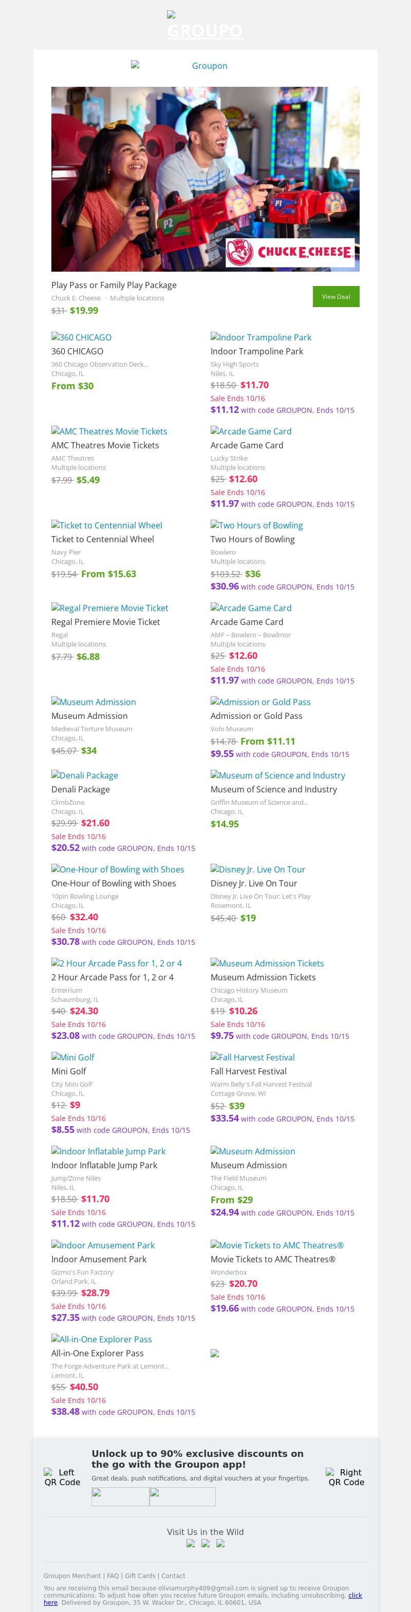Open the Contact footer link
This screenshot has height=1612, width=411.
click(173, 1576)
